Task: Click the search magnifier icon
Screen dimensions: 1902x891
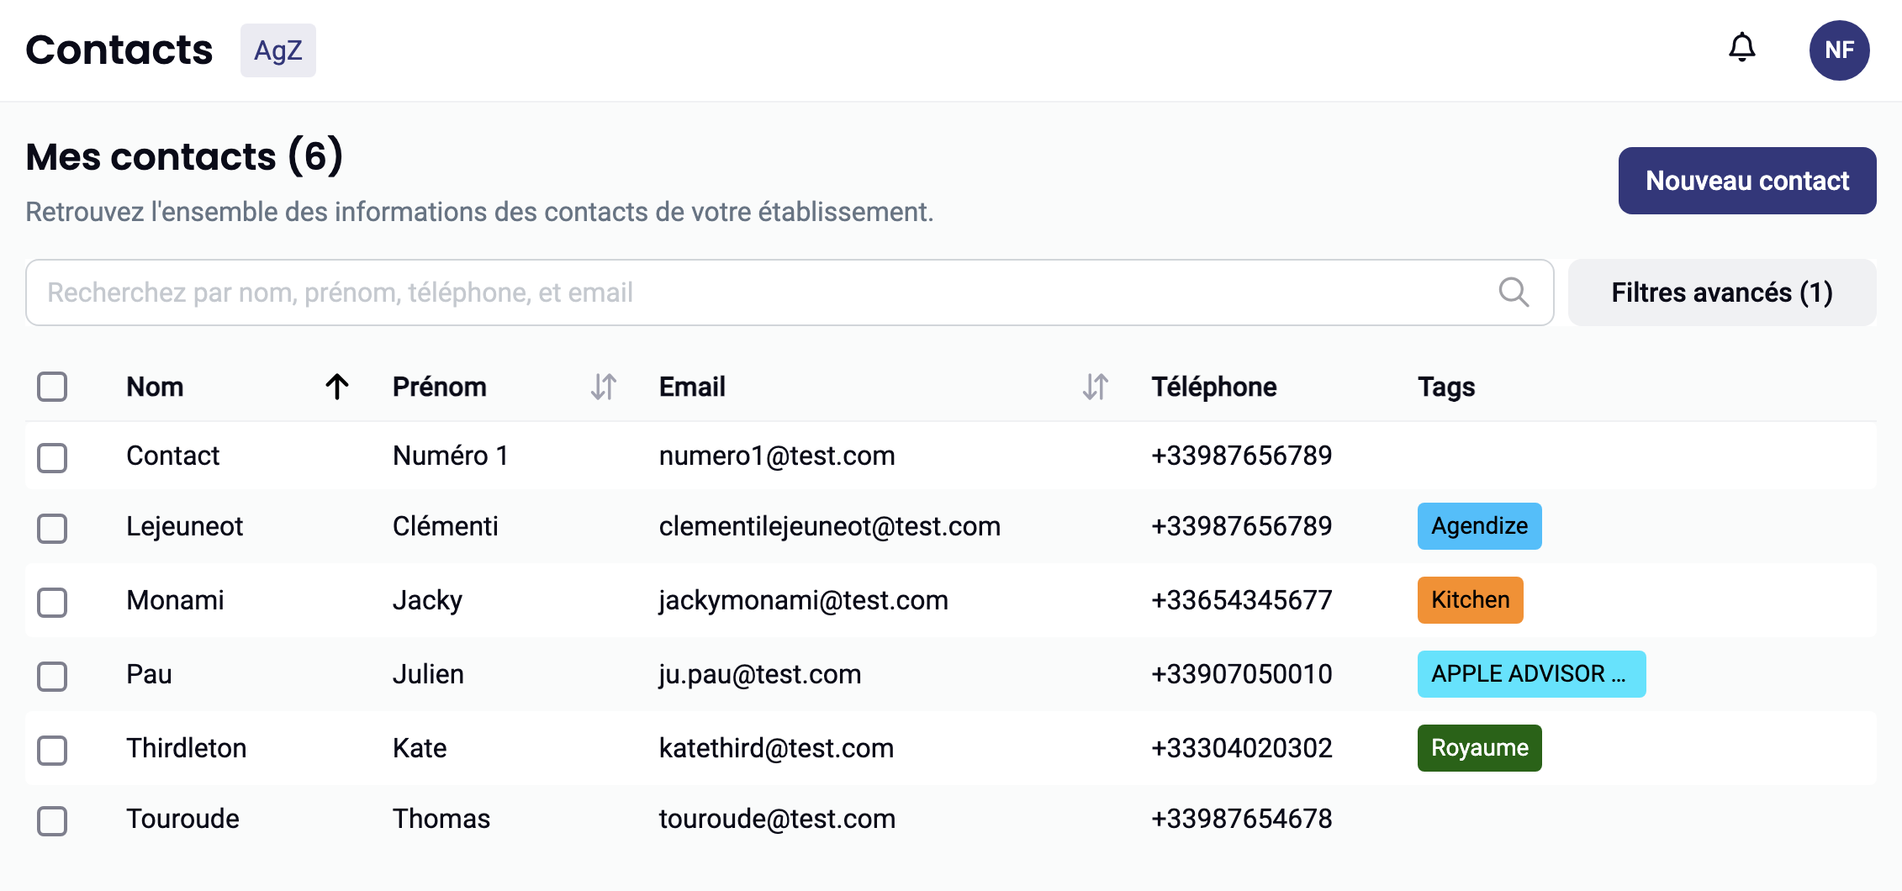Action: 1514,293
